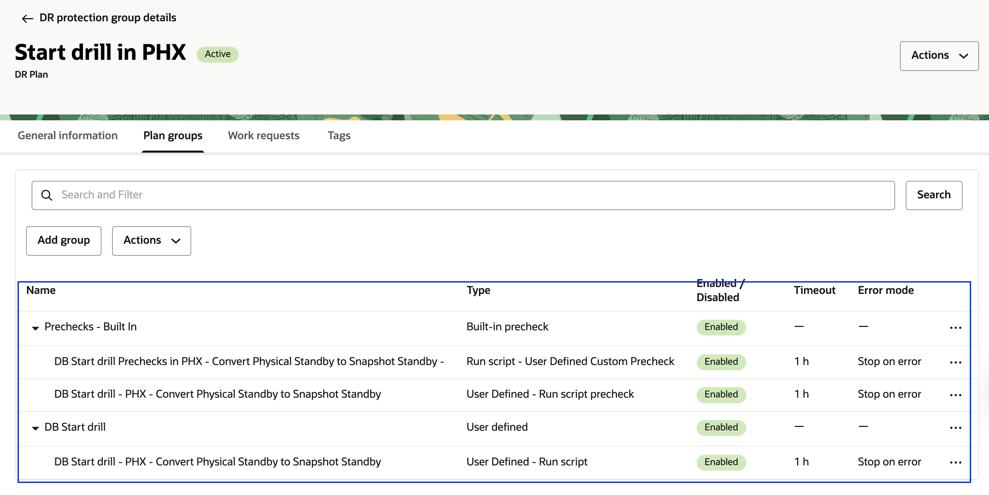Screen dimensions: 989x495
Task: Click Enabled badge on the Run script precheck row
Action: click(x=721, y=394)
